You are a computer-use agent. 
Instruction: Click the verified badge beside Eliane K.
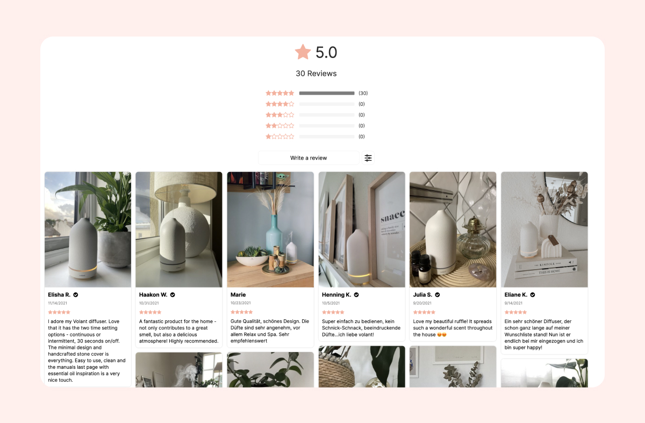(x=533, y=295)
